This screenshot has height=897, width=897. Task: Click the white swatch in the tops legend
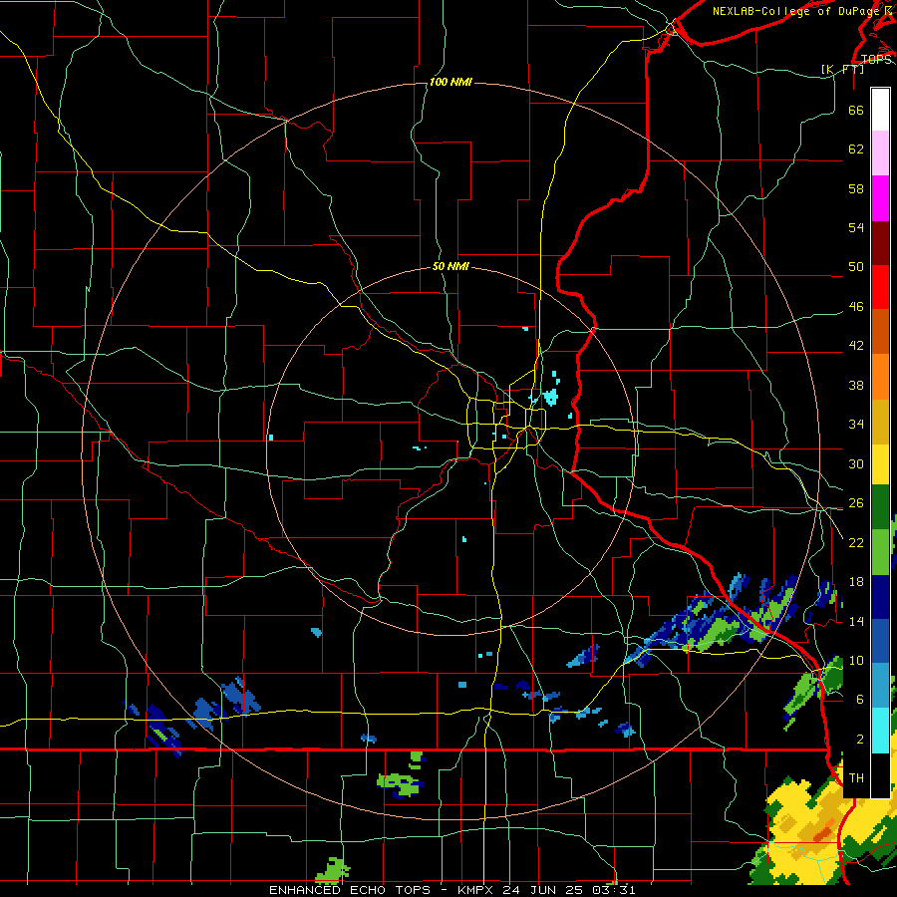point(880,110)
